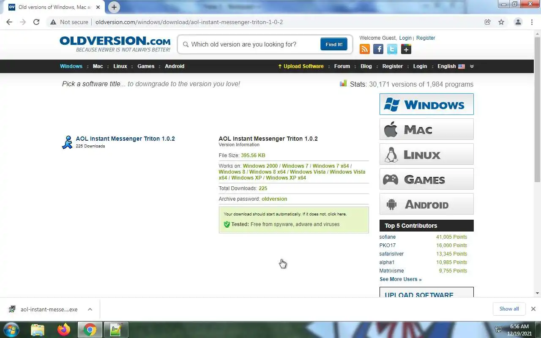Open the English language selector
The width and height of the screenshot is (541, 338).
click(451, 66)
